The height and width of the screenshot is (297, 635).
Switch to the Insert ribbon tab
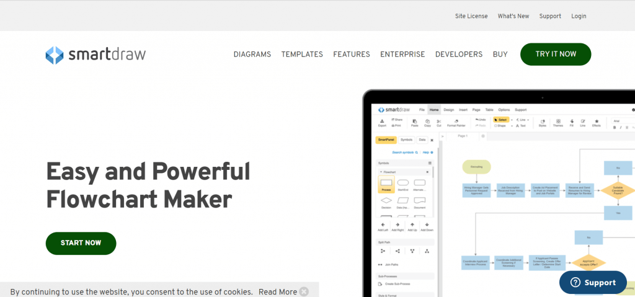(x=463, y=110)
